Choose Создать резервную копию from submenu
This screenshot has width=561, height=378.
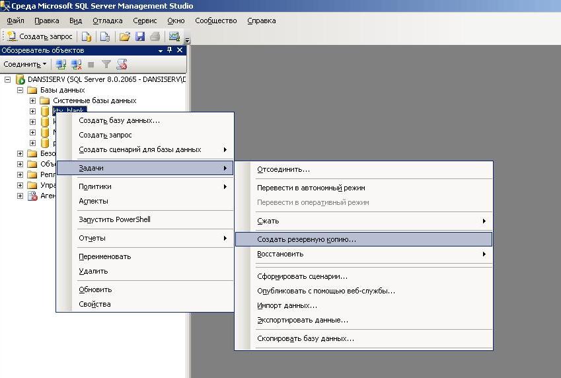click(307, 239)
